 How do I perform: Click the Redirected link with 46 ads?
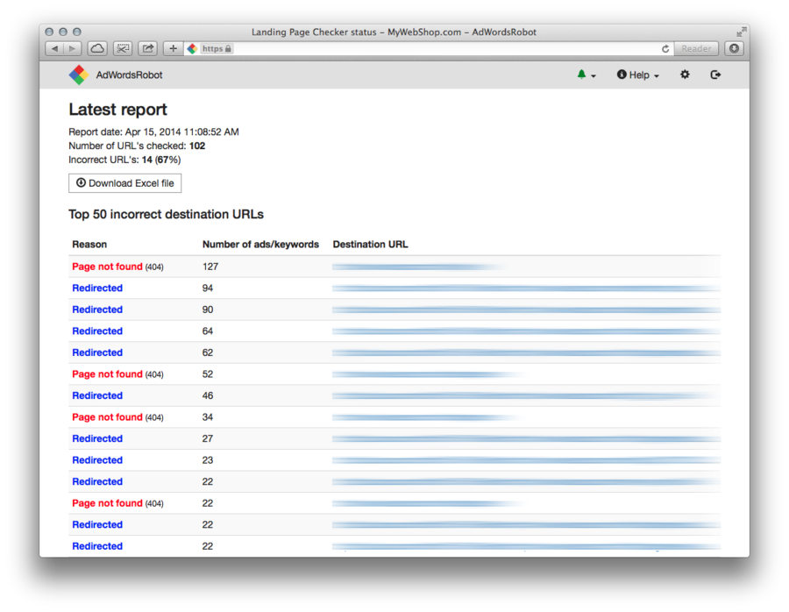coord(97,395)
